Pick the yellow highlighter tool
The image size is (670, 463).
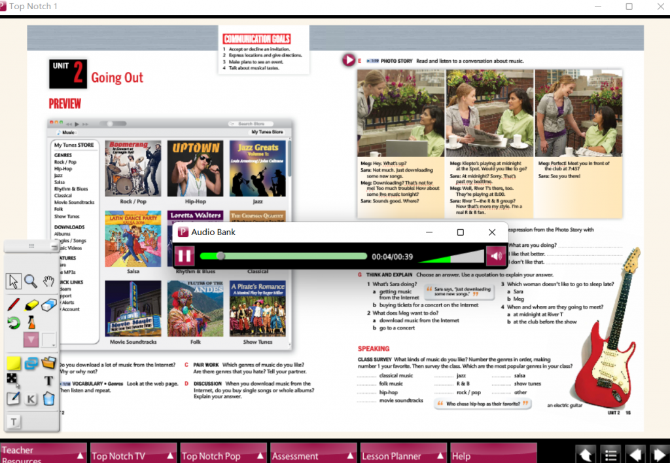click(31, 305)
